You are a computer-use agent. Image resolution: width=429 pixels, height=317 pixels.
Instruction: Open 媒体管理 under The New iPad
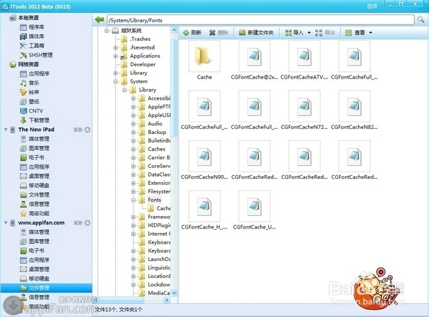click(35, 139)
